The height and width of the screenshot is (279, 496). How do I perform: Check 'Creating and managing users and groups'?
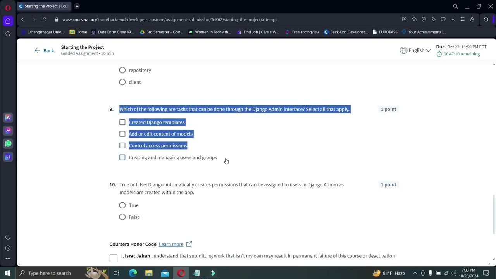coord(122,157)
